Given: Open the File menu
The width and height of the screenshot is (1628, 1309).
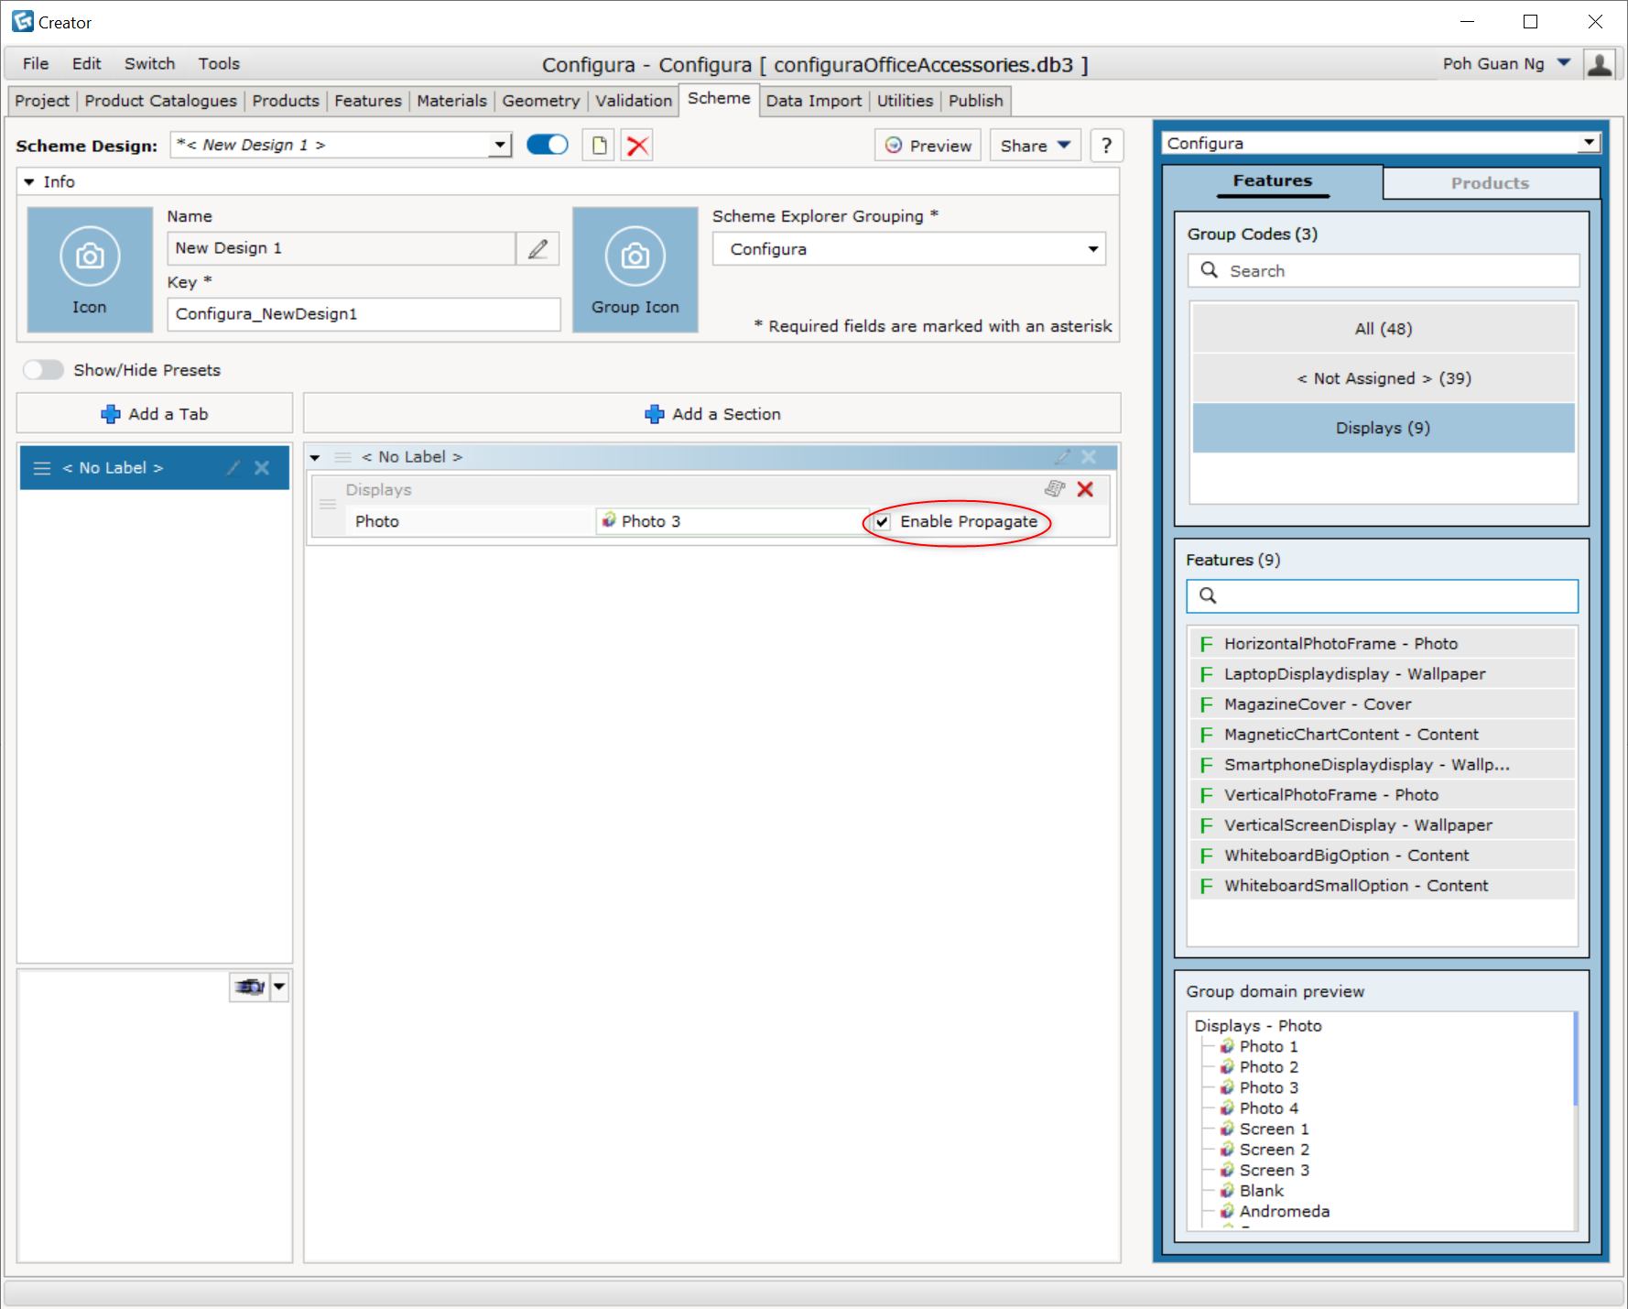Looking at the screenshot, I should pos(36,63).
